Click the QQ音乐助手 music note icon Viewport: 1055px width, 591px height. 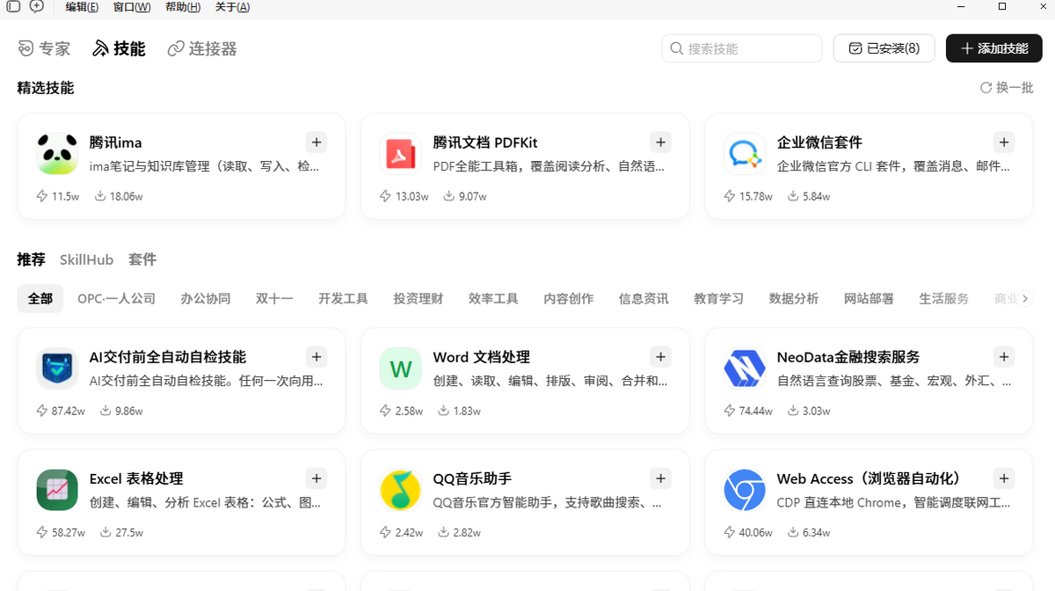[401, 490]
